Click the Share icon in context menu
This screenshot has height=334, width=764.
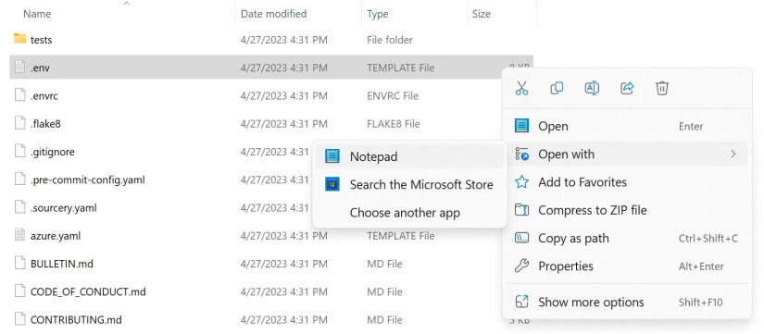(x=627, y=88)
